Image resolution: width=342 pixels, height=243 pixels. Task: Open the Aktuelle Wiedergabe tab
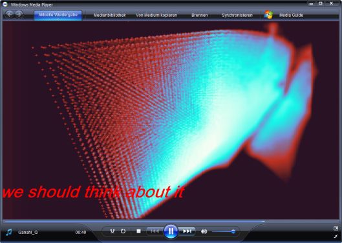58,15
